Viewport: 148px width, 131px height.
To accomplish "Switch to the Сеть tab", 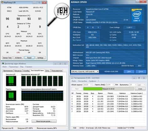I will 47,71.
